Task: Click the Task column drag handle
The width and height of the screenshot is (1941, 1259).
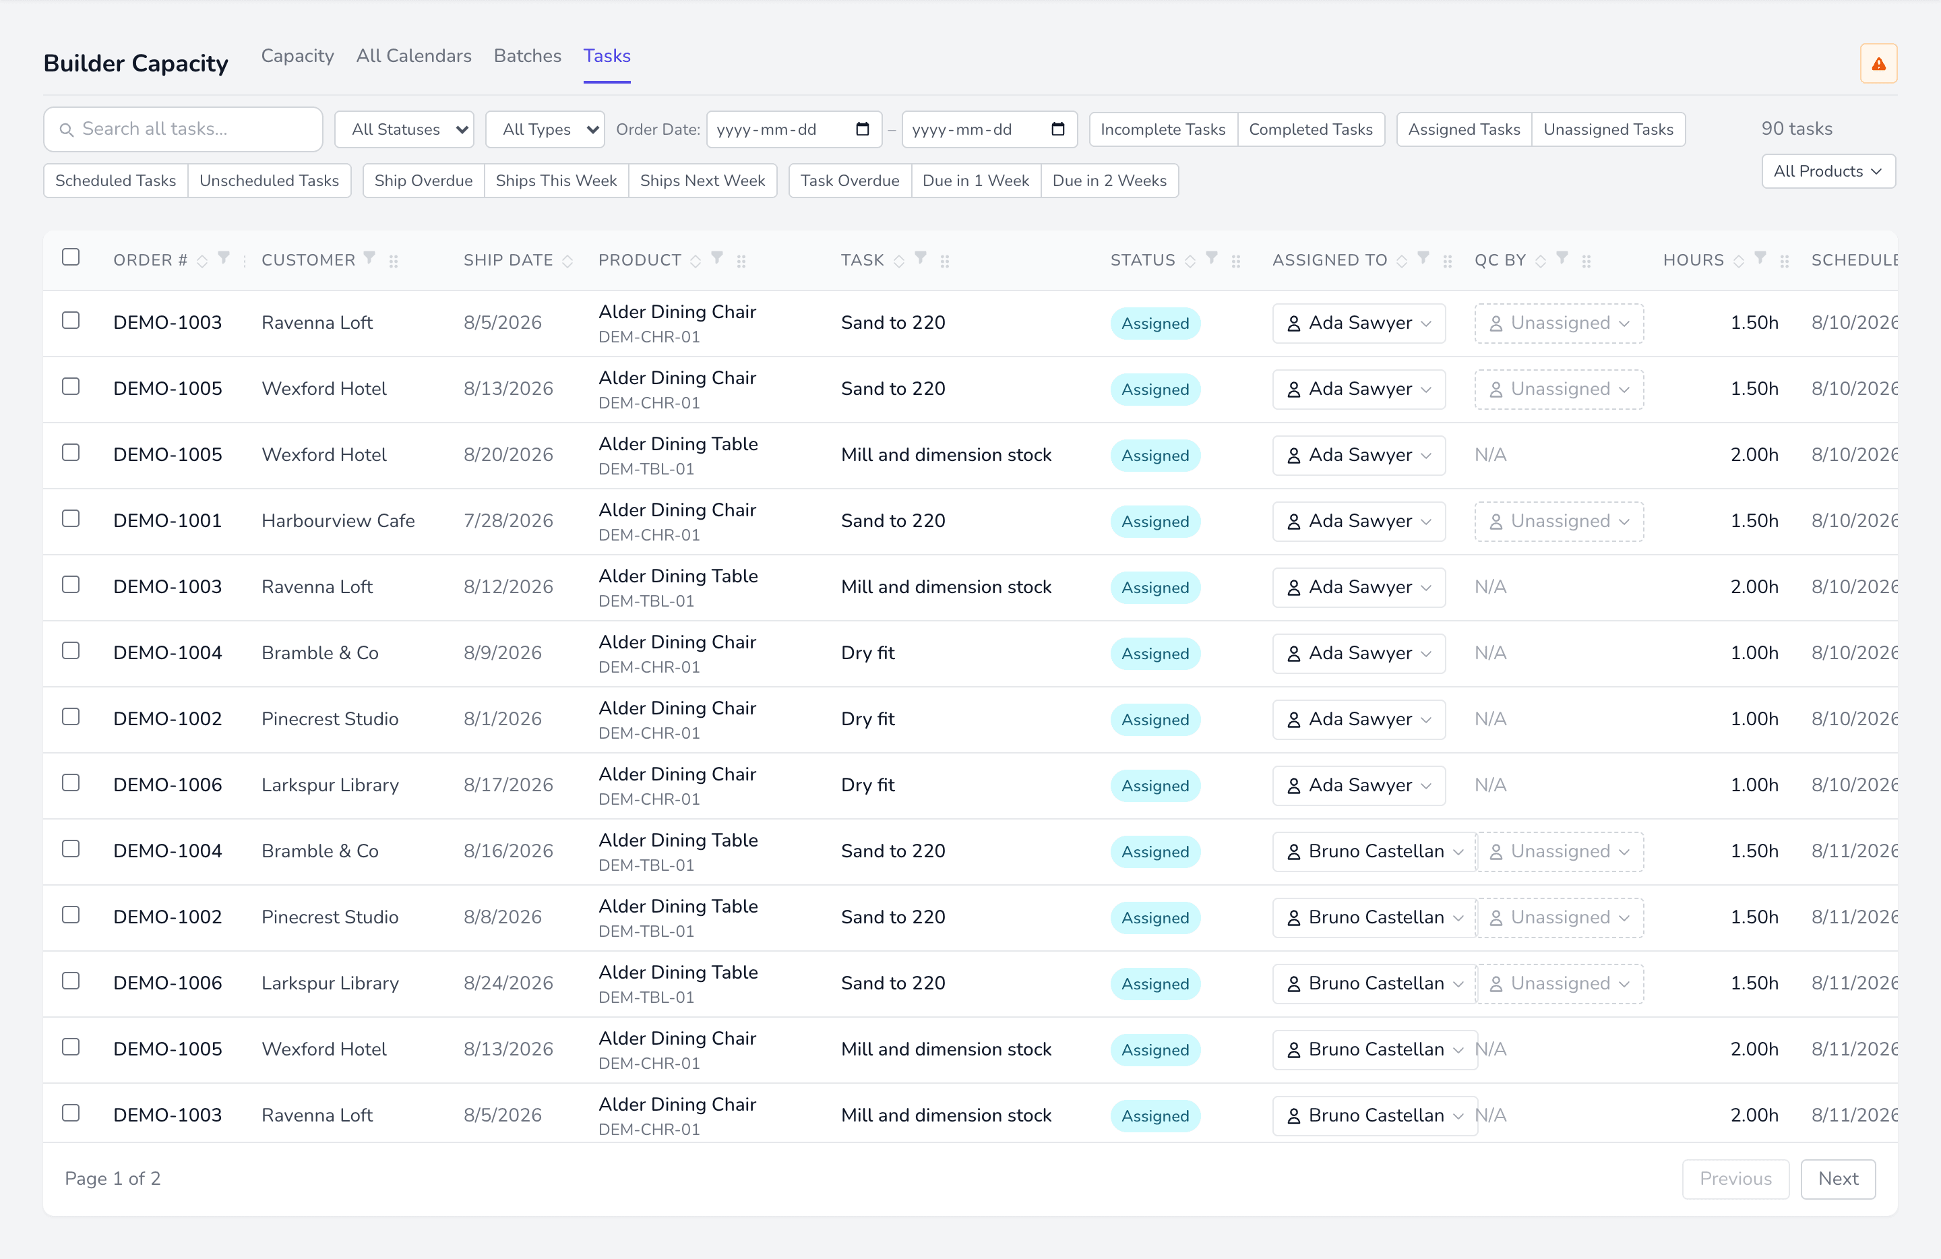Action: click(x=944, y=261)
